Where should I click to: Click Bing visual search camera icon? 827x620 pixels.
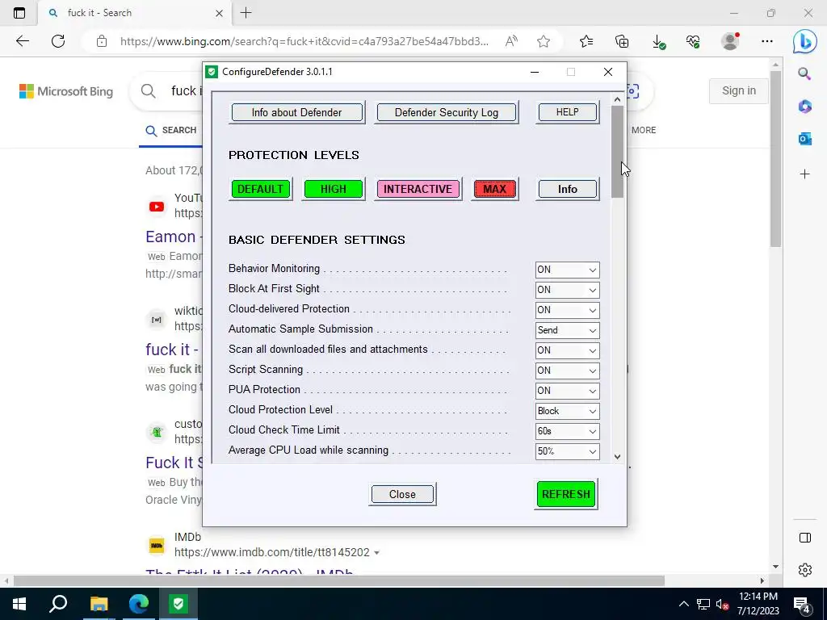[632, 91]
